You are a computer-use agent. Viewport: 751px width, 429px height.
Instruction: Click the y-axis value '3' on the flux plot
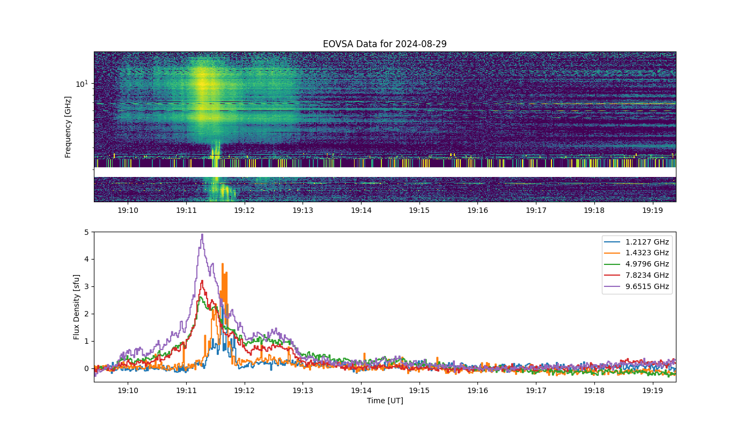(x=86, y=286)
